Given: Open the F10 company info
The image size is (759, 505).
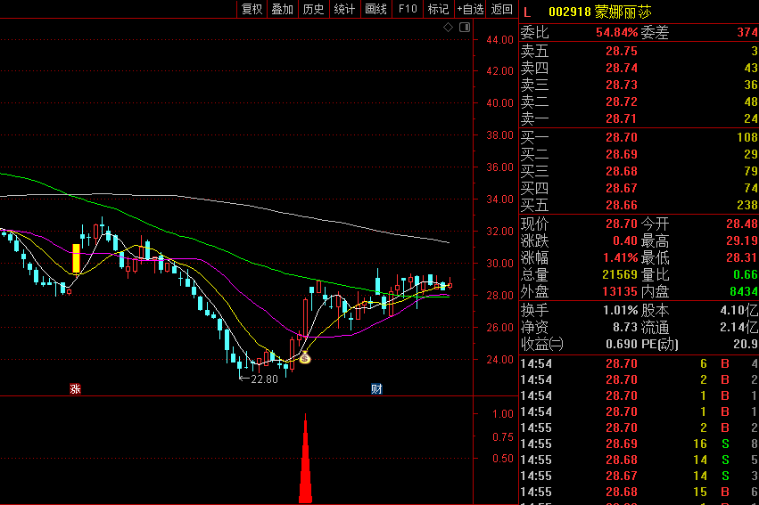Looking at the screenshot, I should 408,9.
